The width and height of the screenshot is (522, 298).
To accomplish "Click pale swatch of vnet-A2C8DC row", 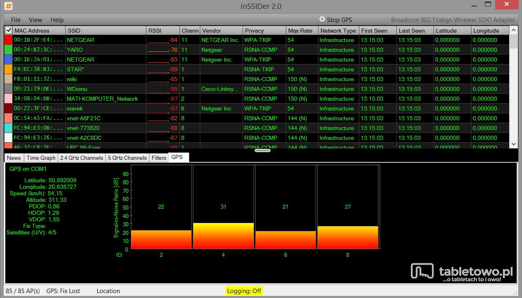I will click(x=8, y=138).
